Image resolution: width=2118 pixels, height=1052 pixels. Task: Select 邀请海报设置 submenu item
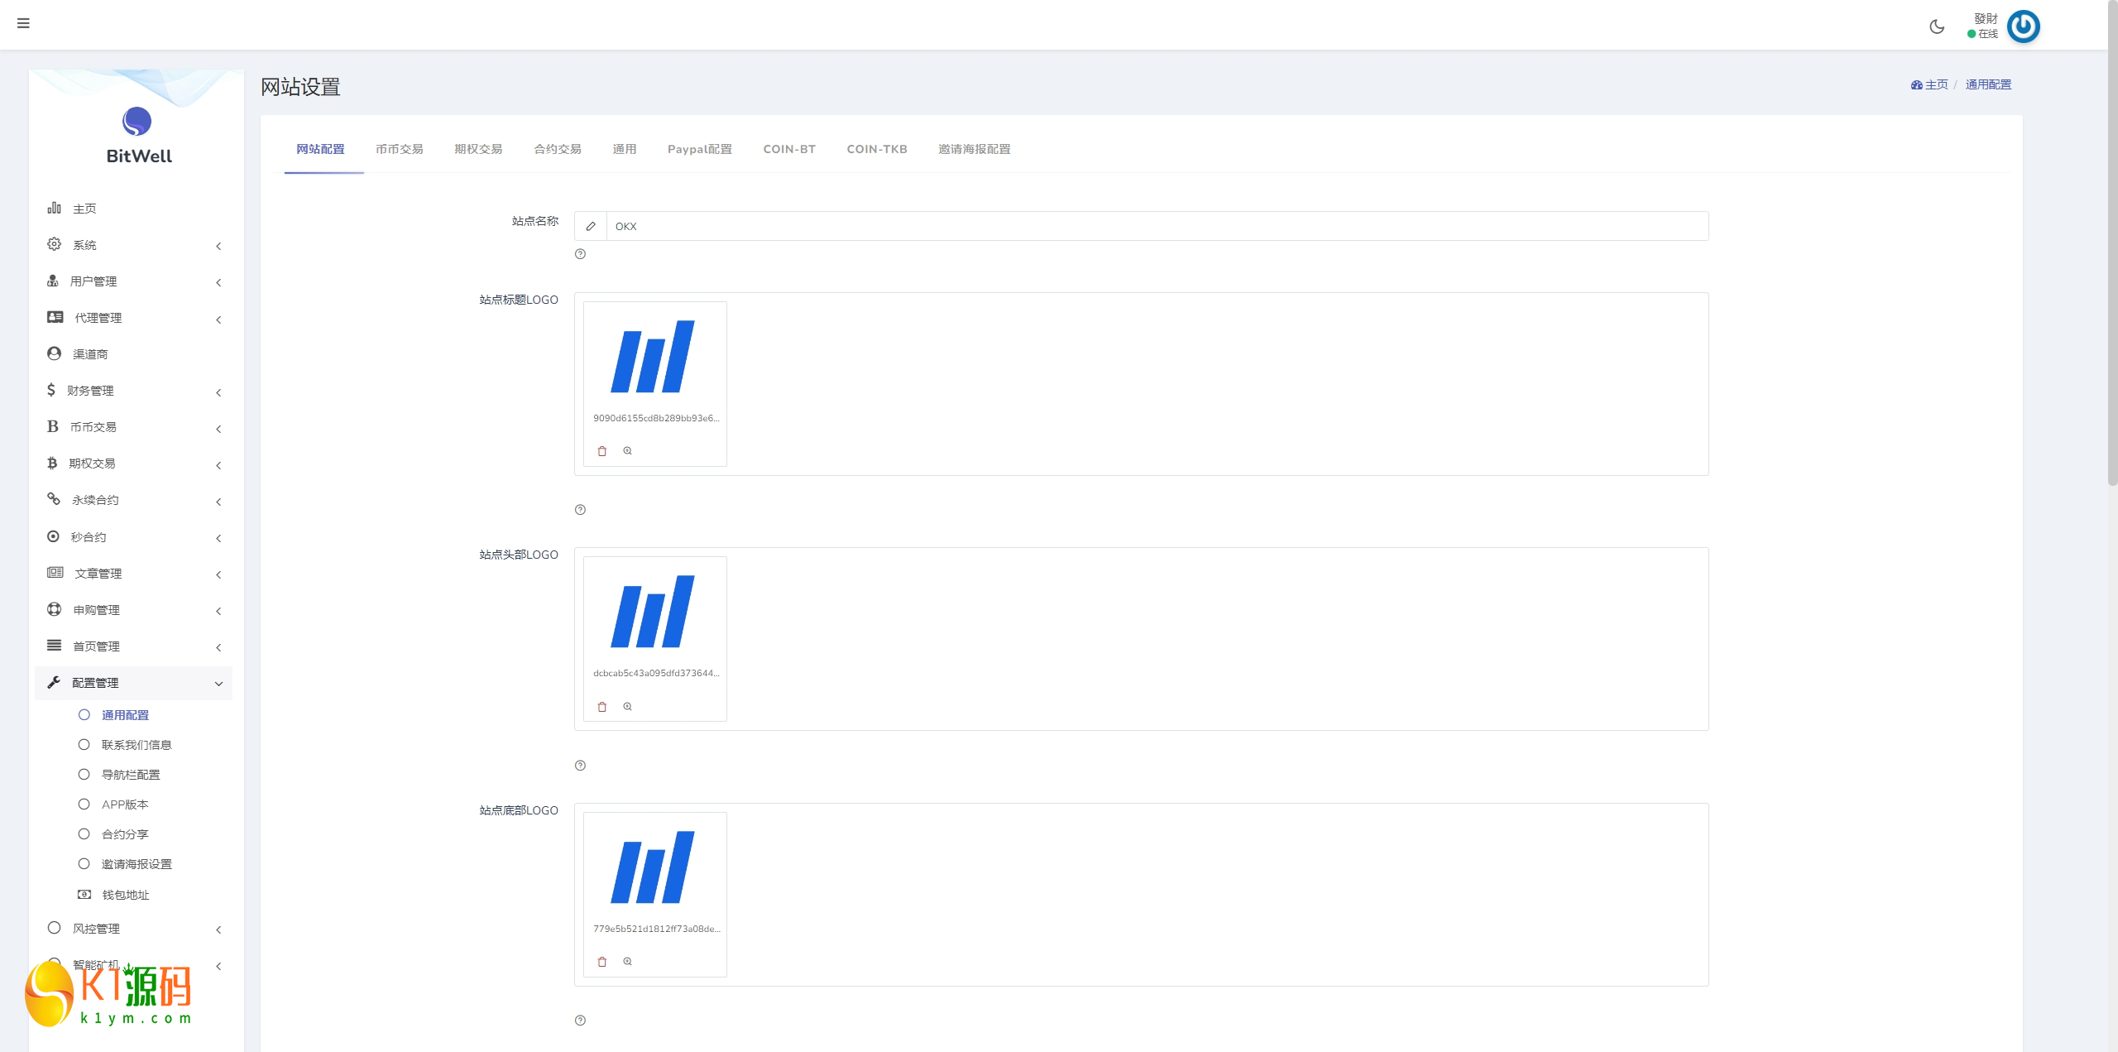click(137, 864)
